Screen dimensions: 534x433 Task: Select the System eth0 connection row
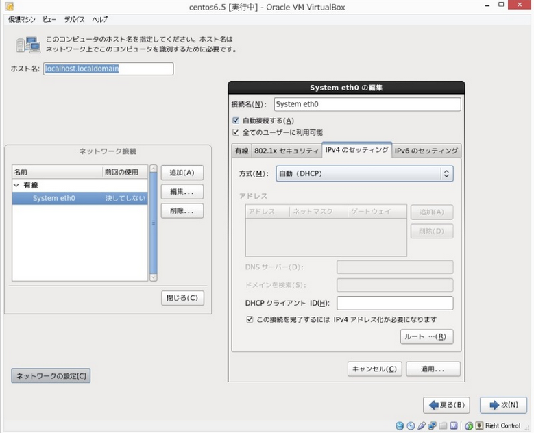(x=80, y=198)
